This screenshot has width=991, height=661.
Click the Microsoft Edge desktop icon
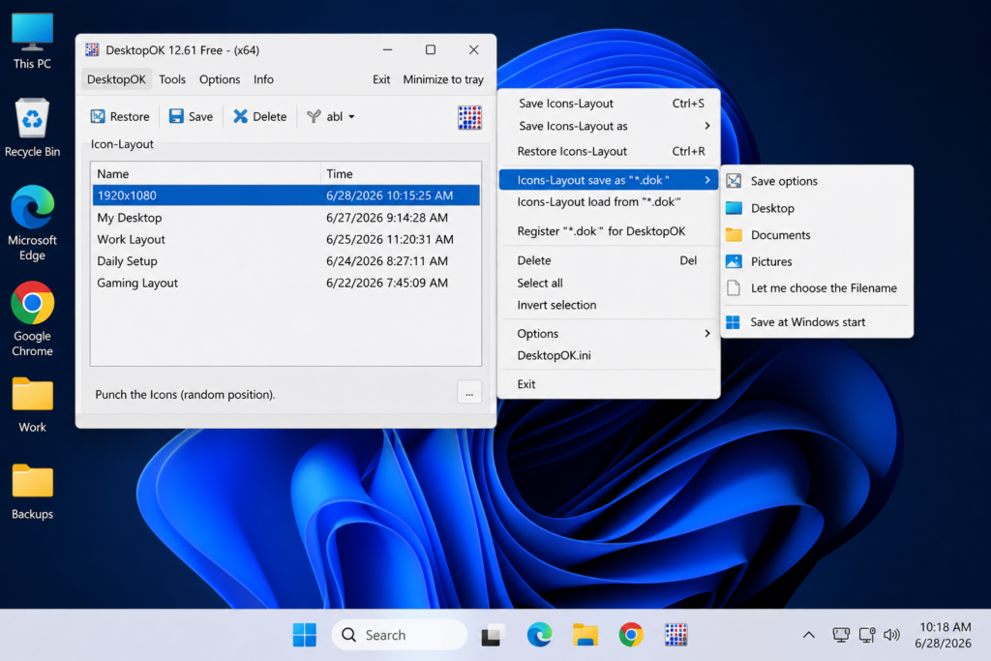(x=32, y=223)
